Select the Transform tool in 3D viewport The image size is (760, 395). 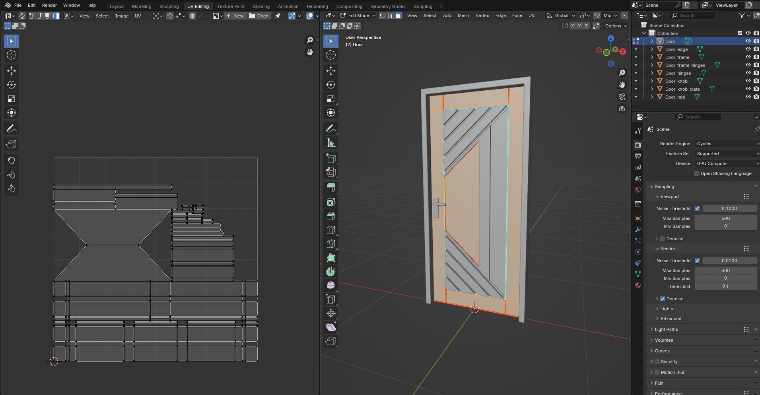[331, 113]
